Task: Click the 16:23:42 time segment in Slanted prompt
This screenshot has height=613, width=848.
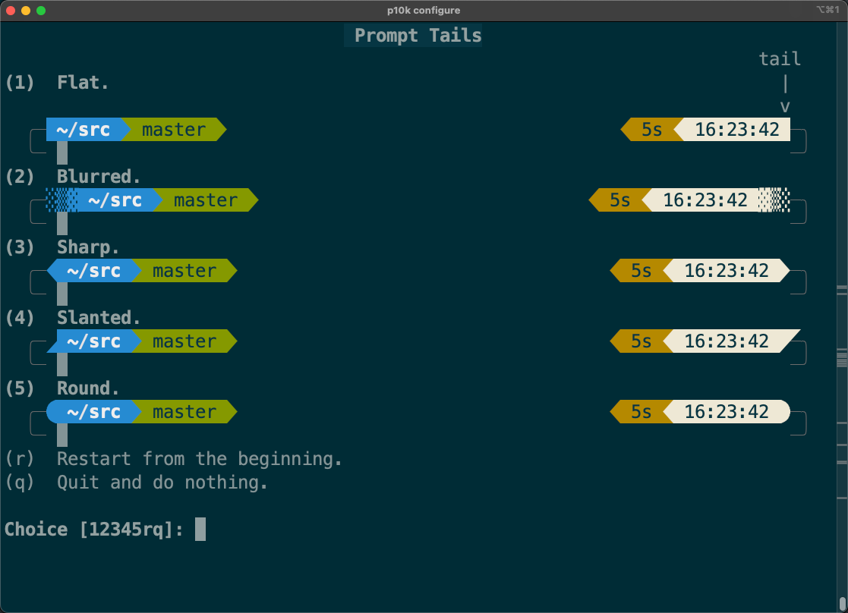Action: pos(727,341)
